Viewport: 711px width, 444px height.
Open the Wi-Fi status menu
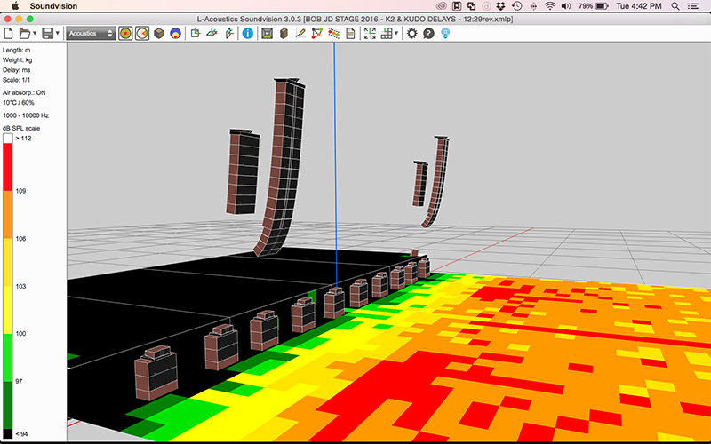549,6
